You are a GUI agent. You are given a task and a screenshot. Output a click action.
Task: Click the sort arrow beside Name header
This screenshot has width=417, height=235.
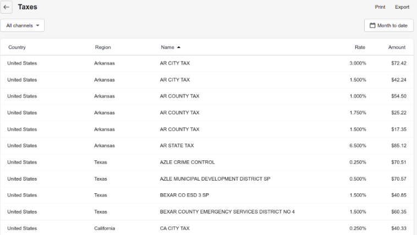[x=178, y=47]
